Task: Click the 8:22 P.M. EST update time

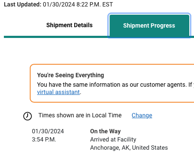Action: [94, 4]
